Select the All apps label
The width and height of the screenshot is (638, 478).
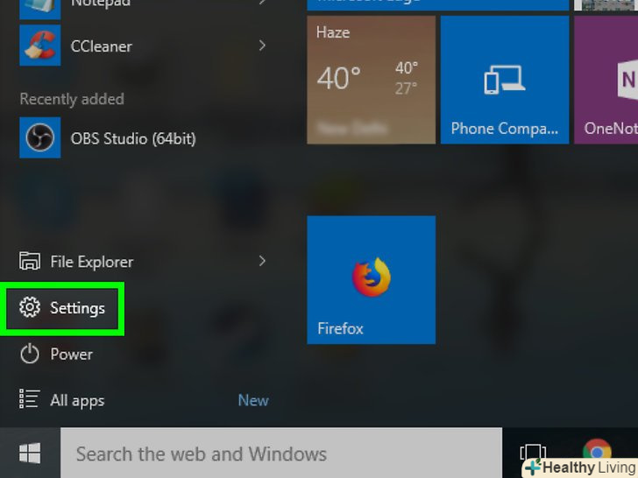tap(77, 401)
